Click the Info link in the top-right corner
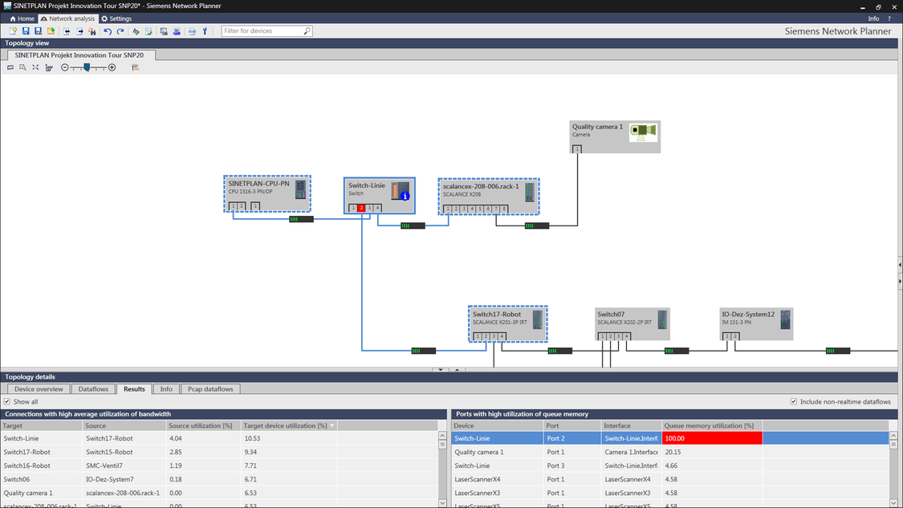Image resolution: width=903 pixels, height=508 pixels. [873, 18]
